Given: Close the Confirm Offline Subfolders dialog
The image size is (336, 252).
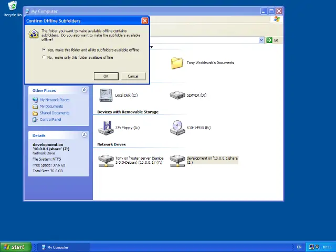Looking at the screenshot, I should (x=145, y=21).
